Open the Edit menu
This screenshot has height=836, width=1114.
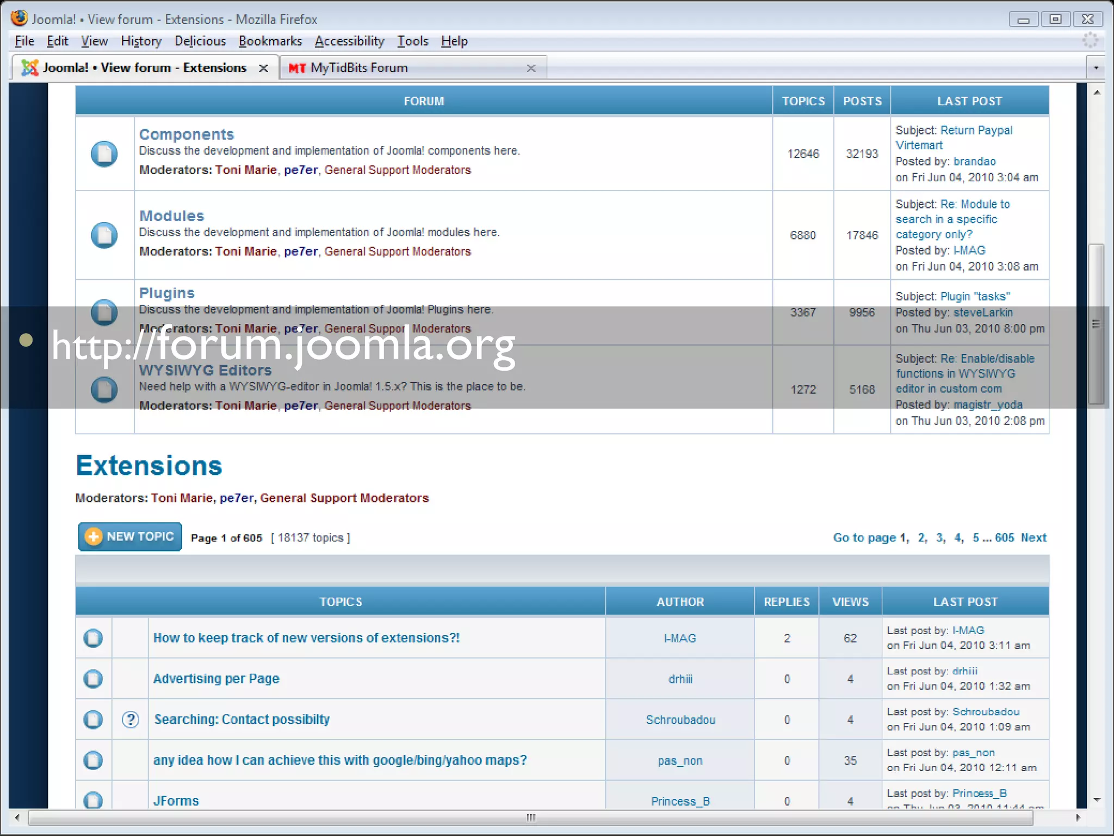coord(58,41)
